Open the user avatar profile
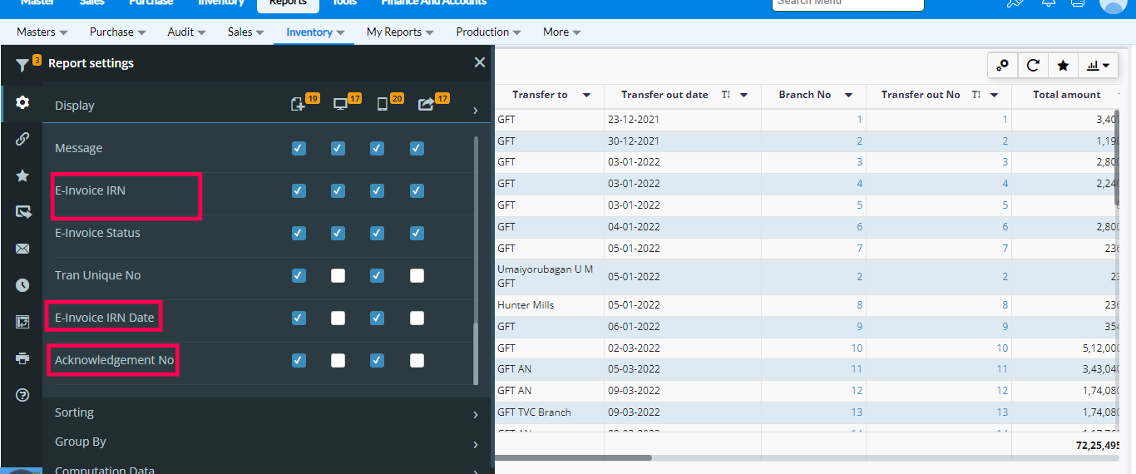The image size is (1136, 474). coord(1113,3)
